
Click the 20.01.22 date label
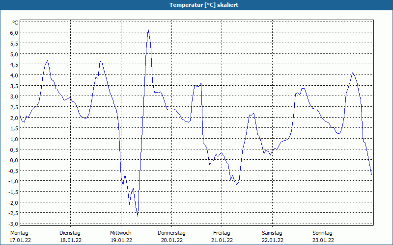tap(172, 241)
